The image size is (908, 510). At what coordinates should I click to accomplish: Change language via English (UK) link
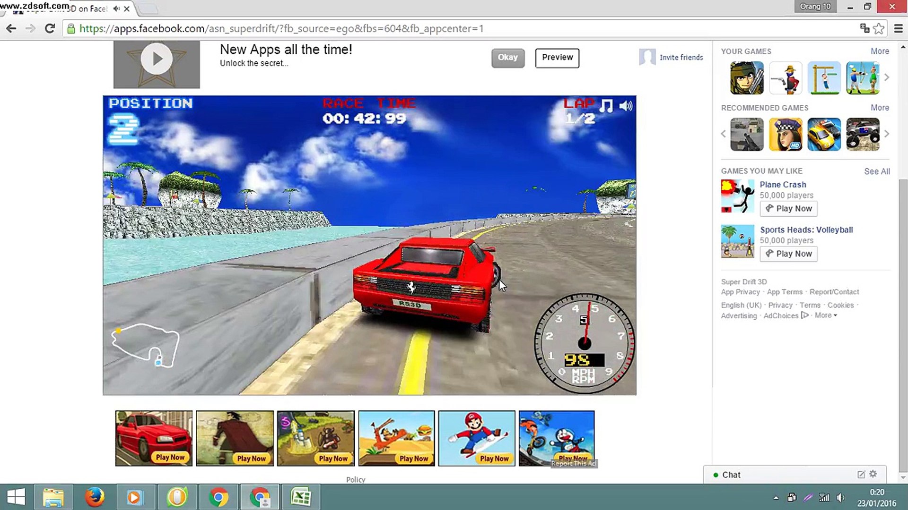741,306
